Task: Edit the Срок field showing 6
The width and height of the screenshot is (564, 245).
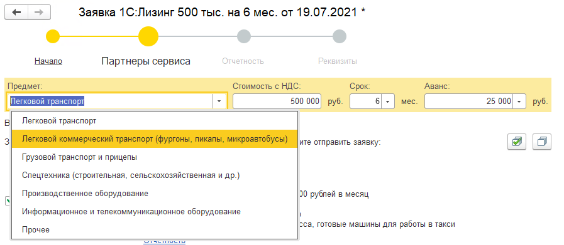Action: point(366,102)
